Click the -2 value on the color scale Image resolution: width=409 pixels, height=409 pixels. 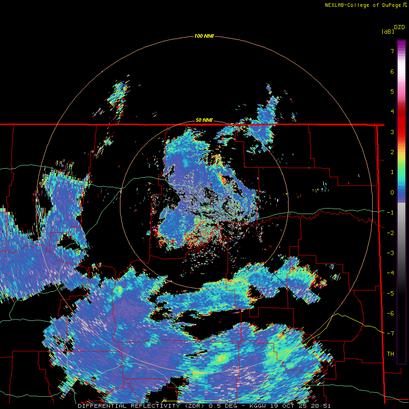390,233
